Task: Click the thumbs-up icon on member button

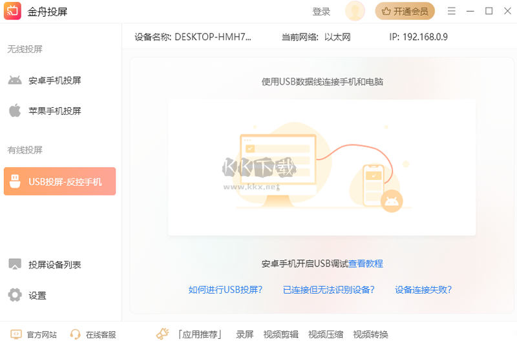Action: tap(386, 12)
